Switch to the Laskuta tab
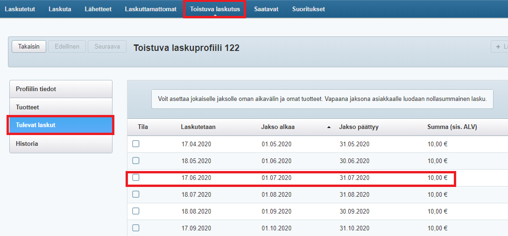 click(60, 9)
